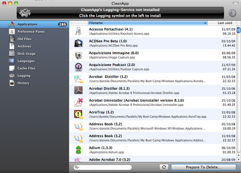
Task: Open Archives section
Action: point(24,46)
